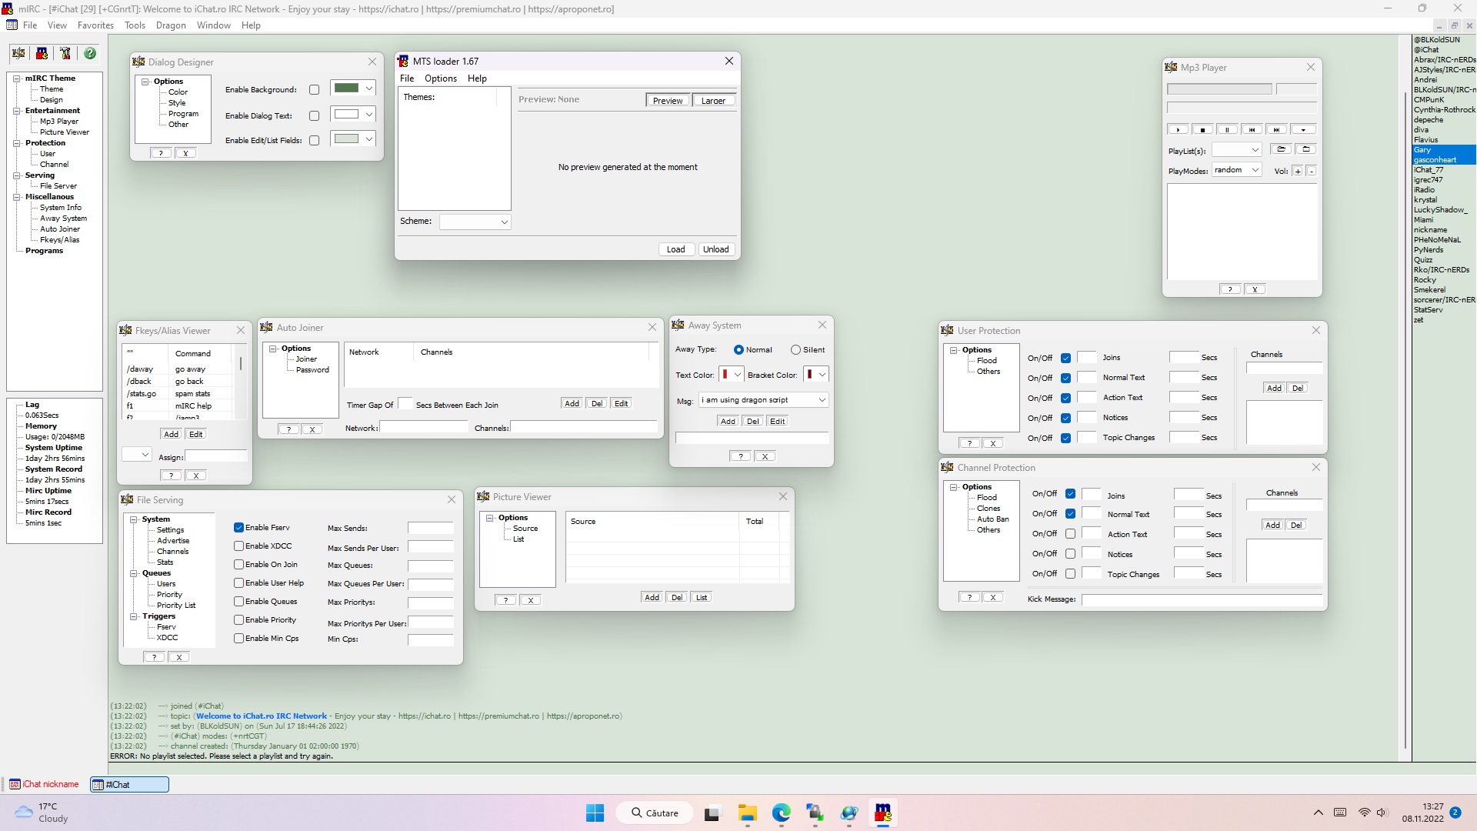Toggle Joins On/Off in User Protection
Viewport: 1477px width, 831px height.
(x=1065, y=358)
